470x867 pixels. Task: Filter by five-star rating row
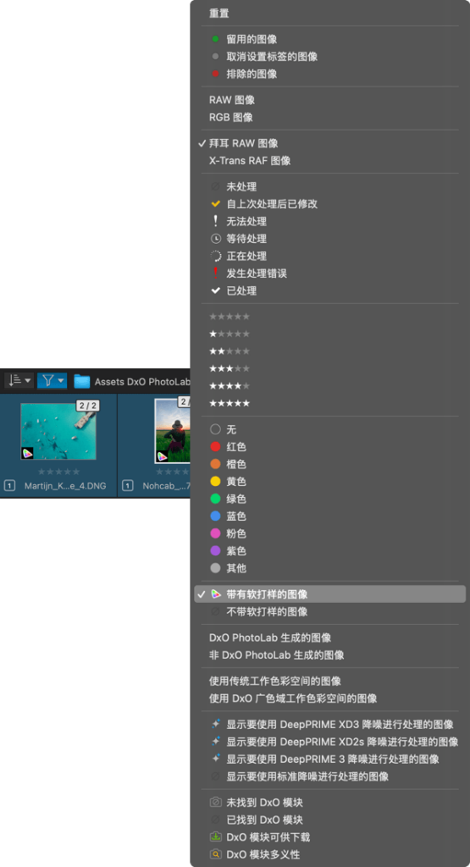coord(229,403)
